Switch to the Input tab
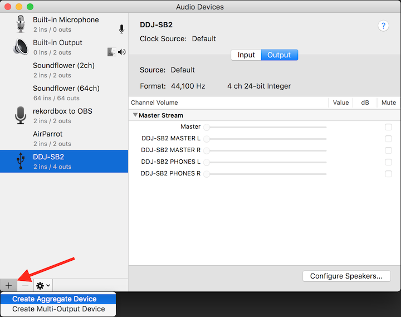401x317 pixels. click(x=246, y=55)
